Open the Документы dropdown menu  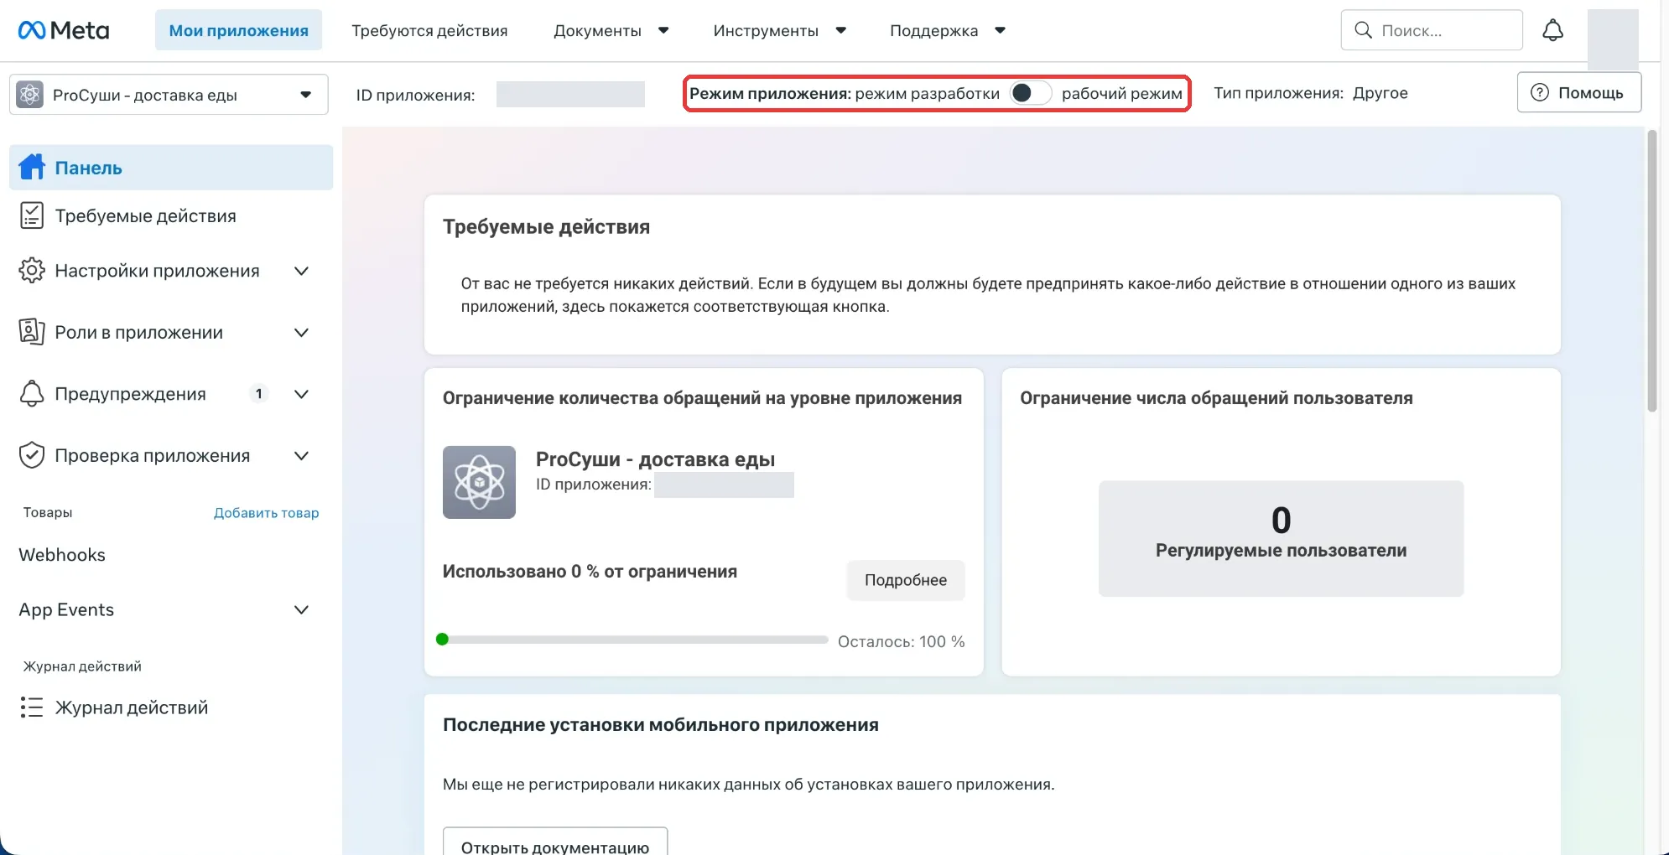coord(611,30)
